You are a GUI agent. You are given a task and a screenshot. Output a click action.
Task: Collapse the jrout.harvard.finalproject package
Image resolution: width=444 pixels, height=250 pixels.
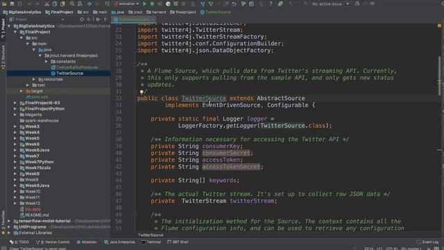40,56
